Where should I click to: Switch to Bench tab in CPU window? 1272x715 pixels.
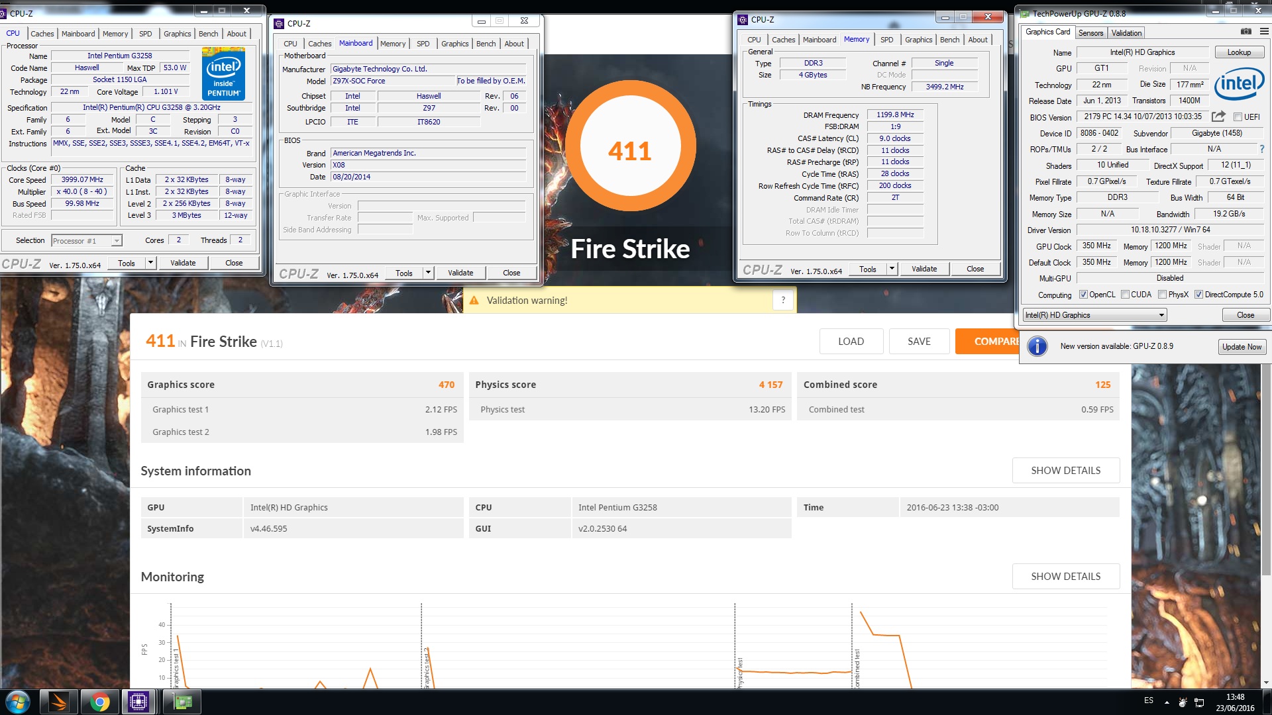(208, 34)
